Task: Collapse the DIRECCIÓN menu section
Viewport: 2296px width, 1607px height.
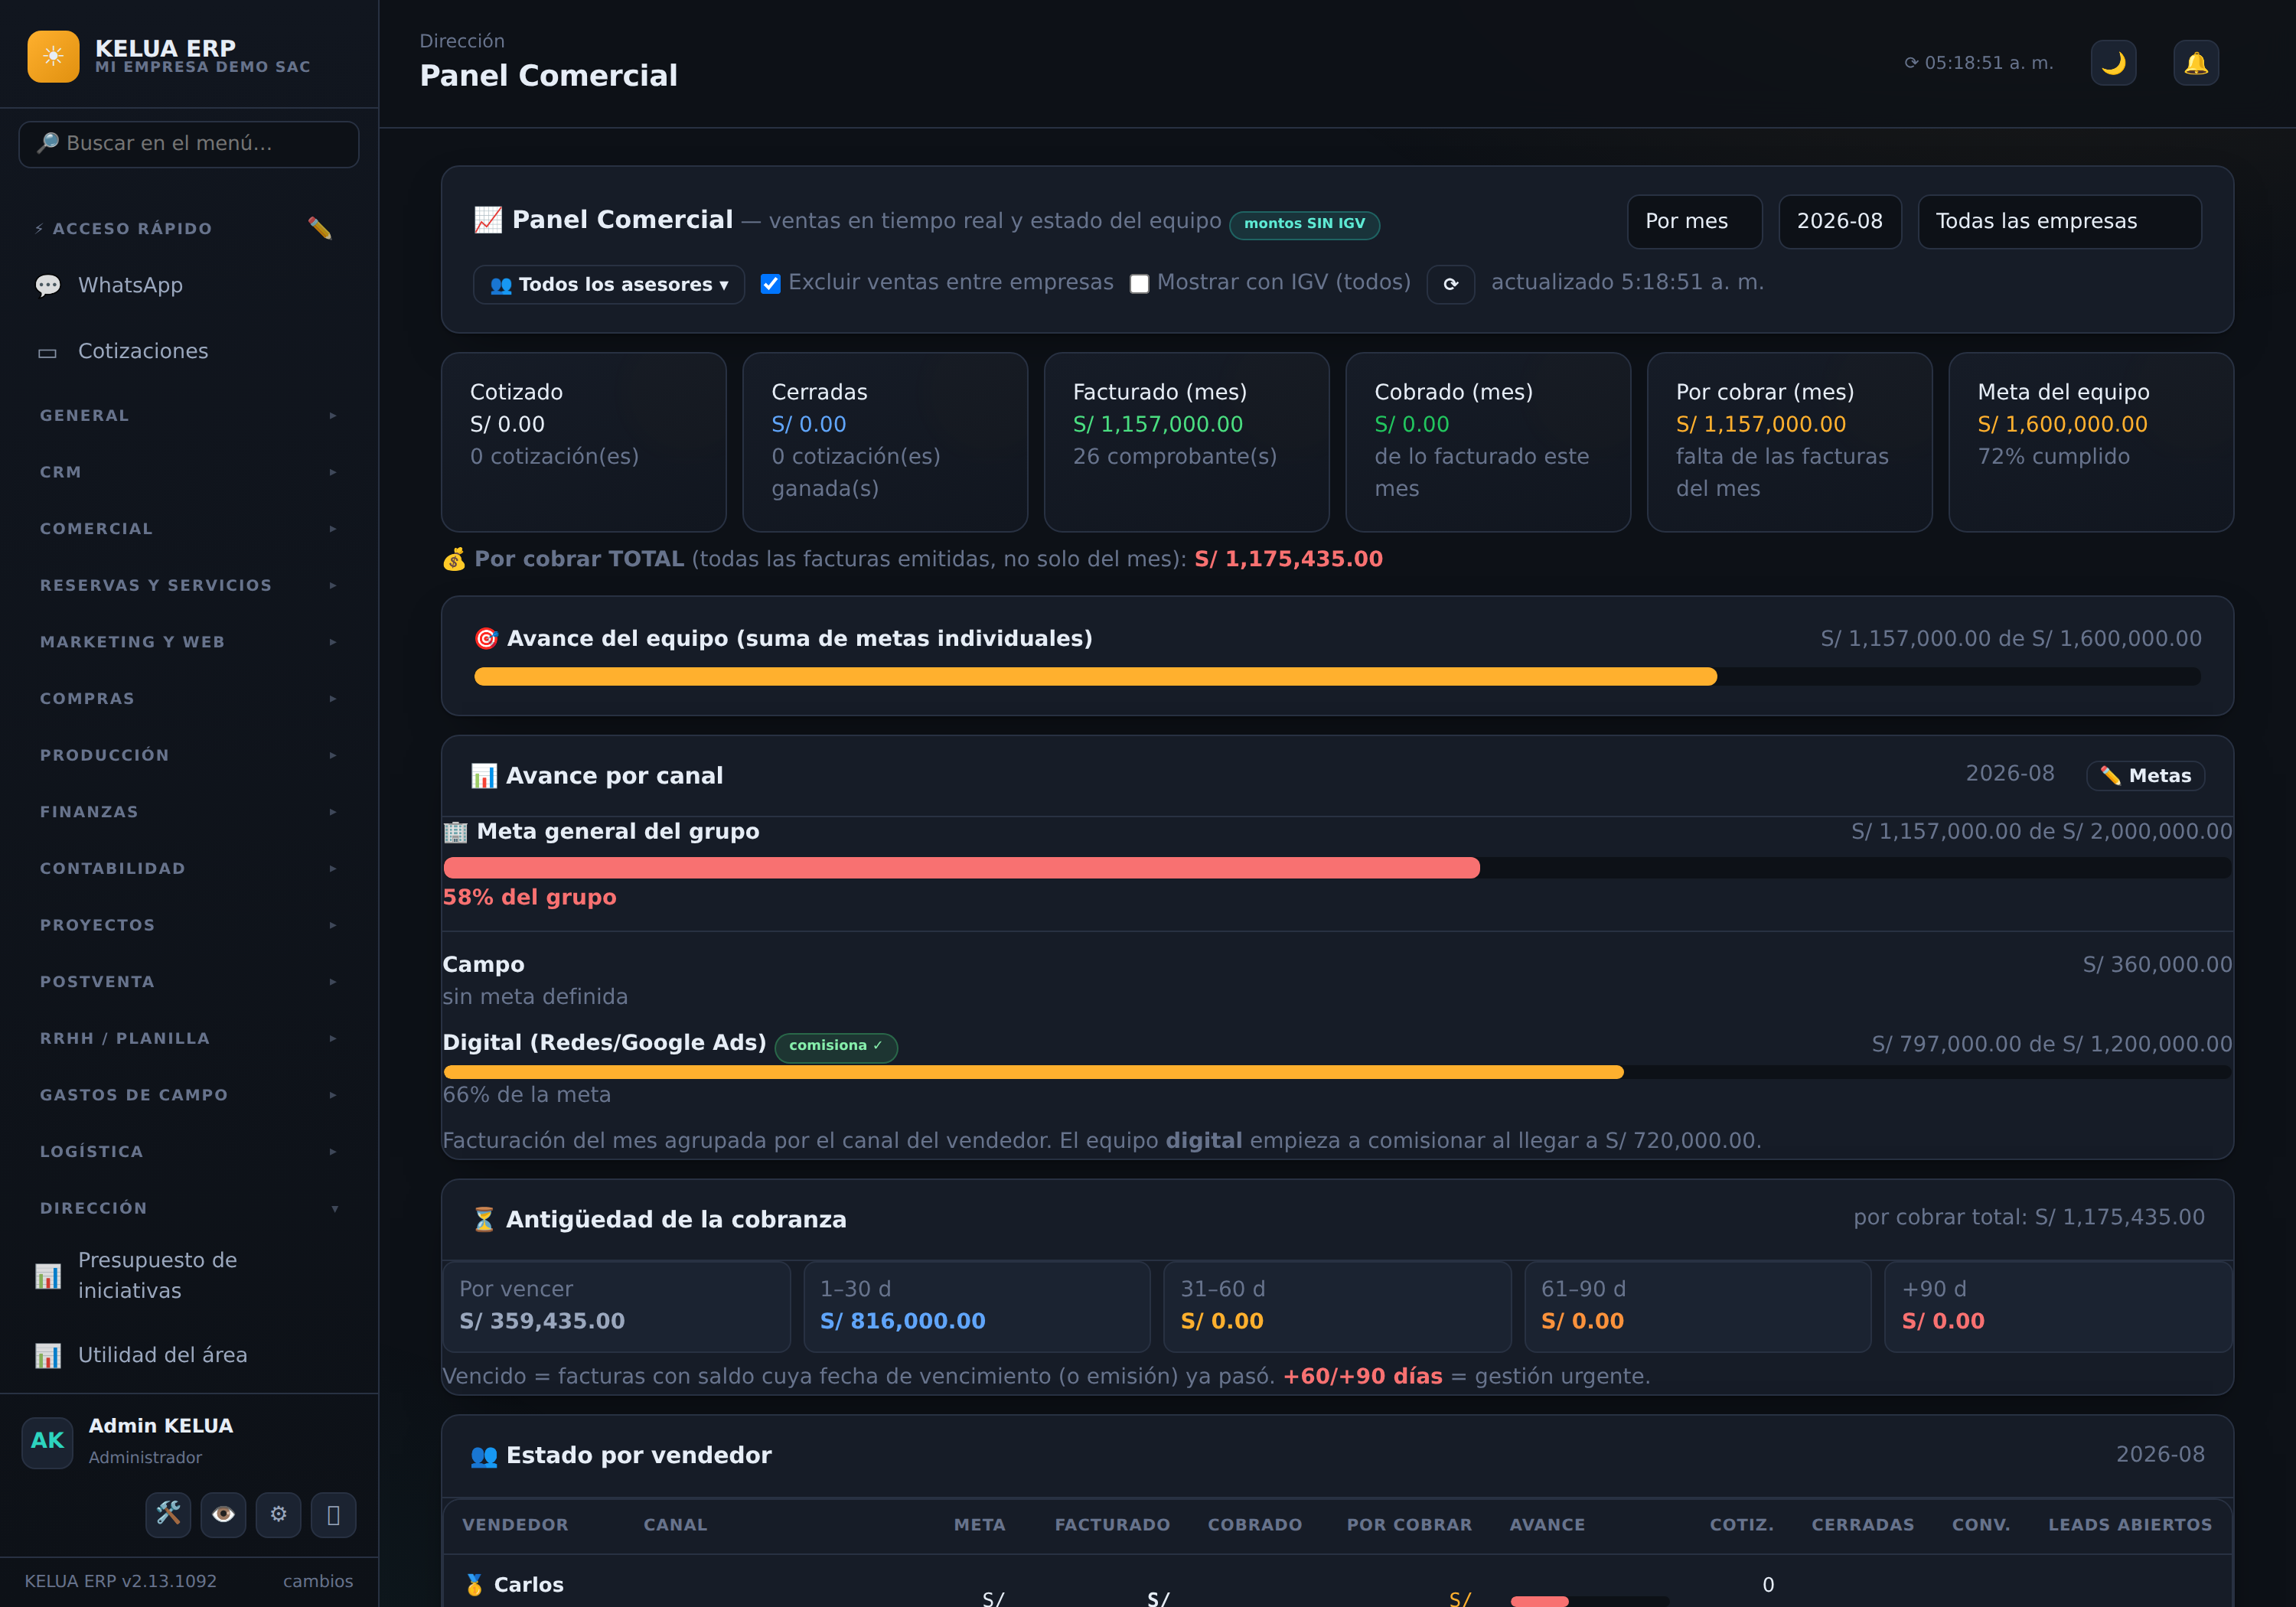Action: 189,1208
